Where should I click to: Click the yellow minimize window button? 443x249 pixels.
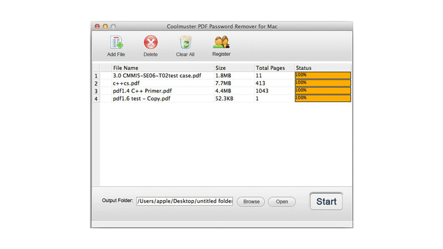(x=105, y=26)
